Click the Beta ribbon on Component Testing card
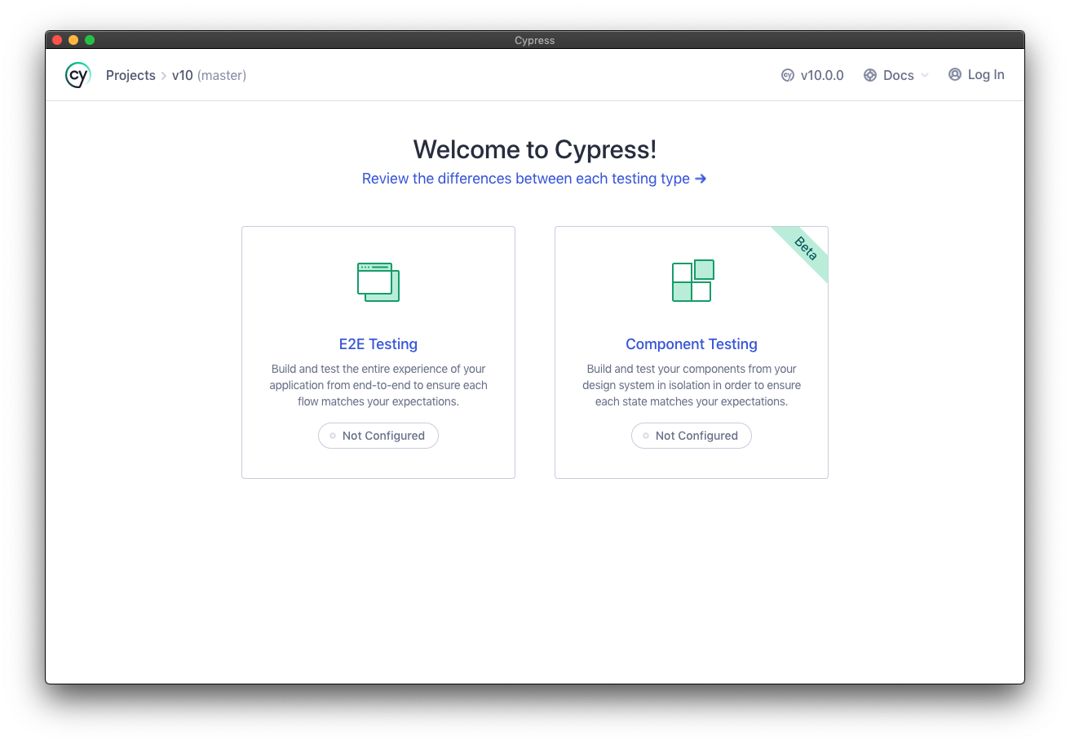Screen dimensions: 1070x744 coord(804,250)
